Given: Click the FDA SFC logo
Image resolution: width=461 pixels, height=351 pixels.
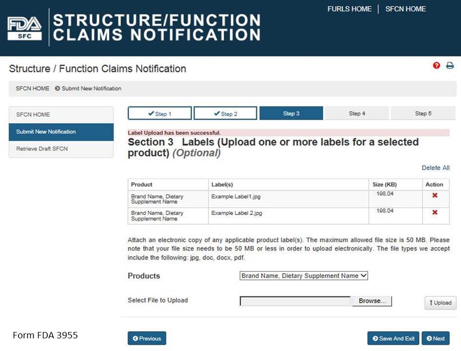Looking at the screenshot, I should [x=24, y=28].
